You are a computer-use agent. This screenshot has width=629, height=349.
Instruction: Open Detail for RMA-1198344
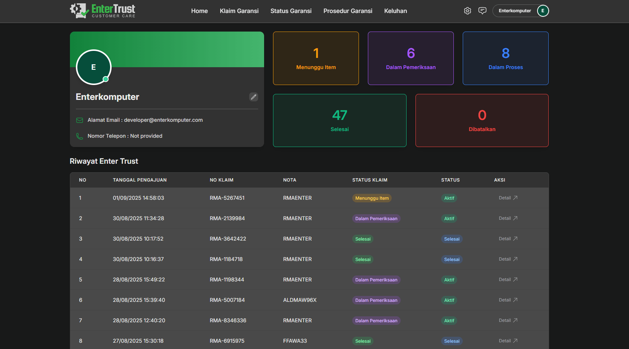pos(508,280)
